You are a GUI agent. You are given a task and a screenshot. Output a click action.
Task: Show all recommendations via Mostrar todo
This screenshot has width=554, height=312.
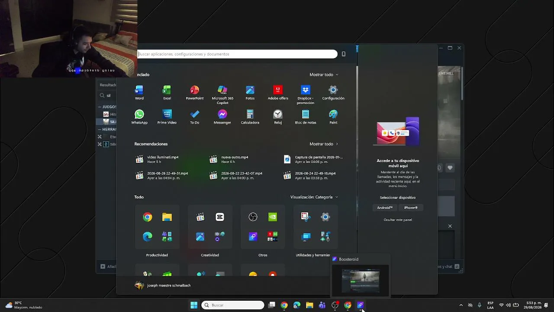[x=324, y=144]
